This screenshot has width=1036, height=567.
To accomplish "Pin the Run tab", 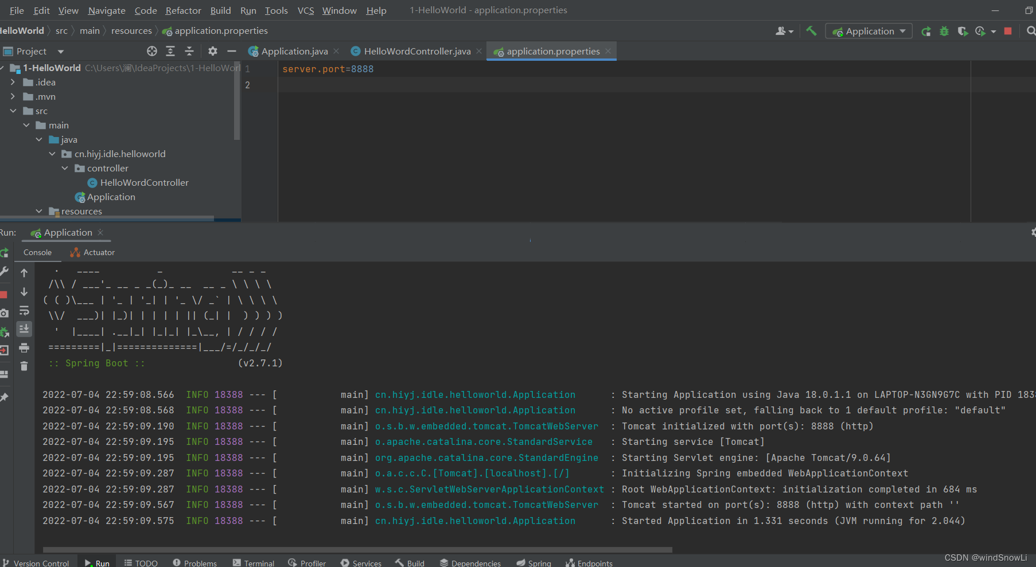I will (4, 397).
